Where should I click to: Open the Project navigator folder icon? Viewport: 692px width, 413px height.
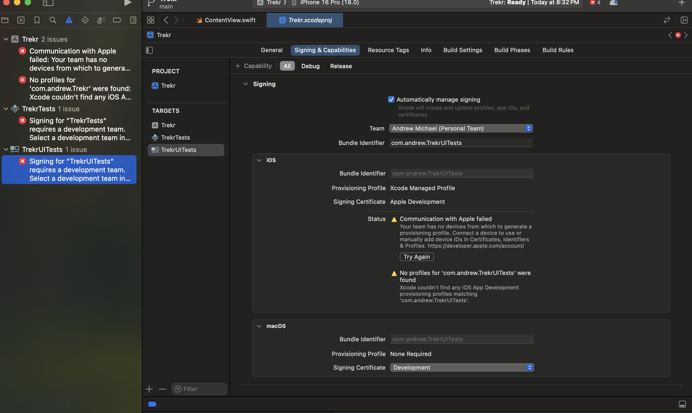click(x=5, y=20)
